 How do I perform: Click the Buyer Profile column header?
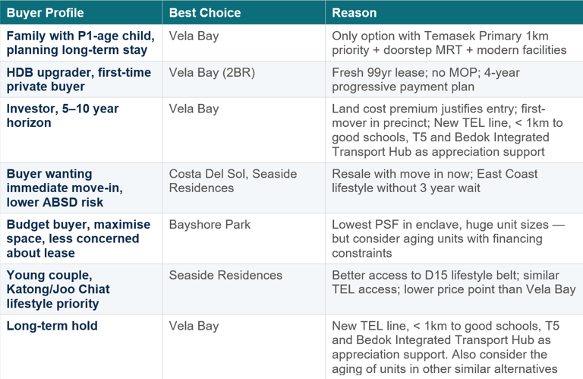pyautogui.click(x=46, y=13)
